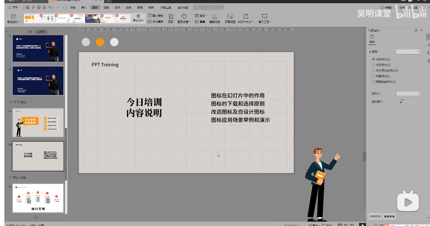Click the Print icon in quick access toolbar
This screenshot has width=430, height=226.
tap(38, 7)
